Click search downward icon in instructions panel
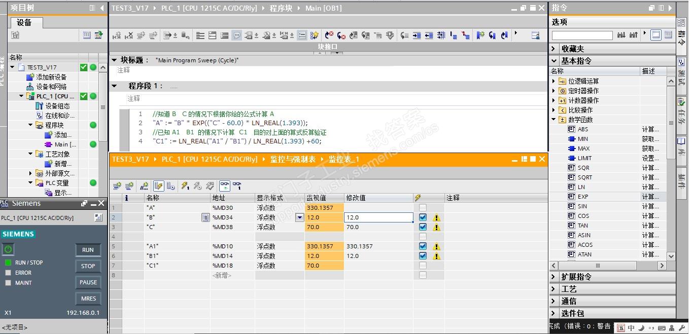This screenshot has width=693, height=334. [x=621, y=35]
